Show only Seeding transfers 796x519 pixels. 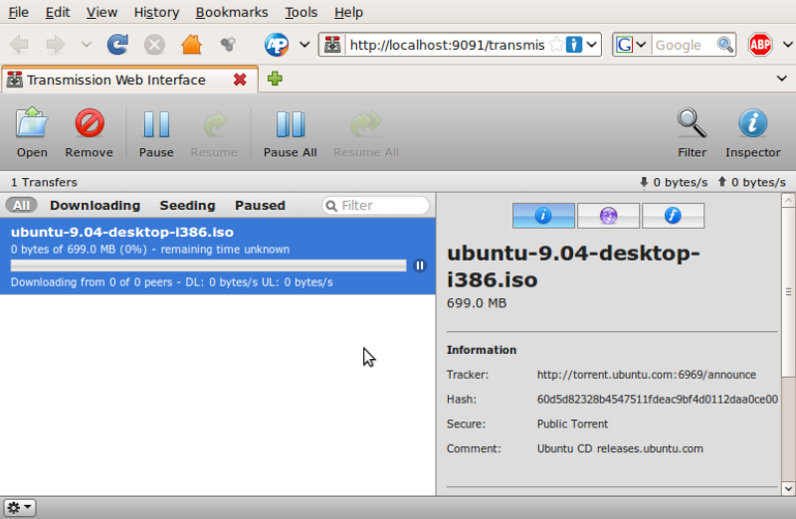[187, 206]
